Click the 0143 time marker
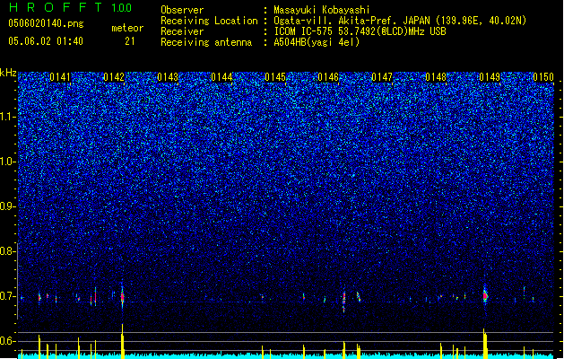This screenshot has height=359, width=564. 168,77
